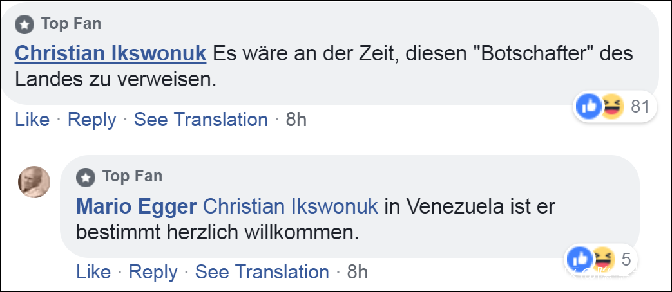Show who reacted via the 5 count
The height and width of the screenshot is (292, 672).
(x=626, y=259)
